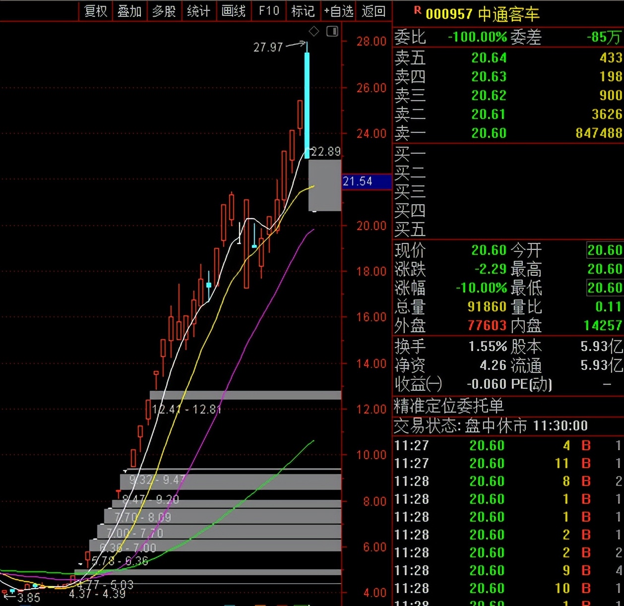The image size is (624, 606).
Task: Click the 委比 -100.00% value
Action: pos(477,37)
